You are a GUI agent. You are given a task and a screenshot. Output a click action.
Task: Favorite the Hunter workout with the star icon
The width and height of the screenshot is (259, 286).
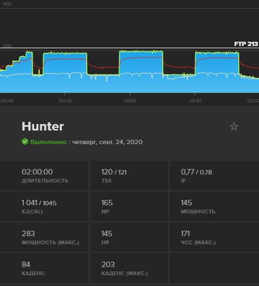click(x=234, y=126)
